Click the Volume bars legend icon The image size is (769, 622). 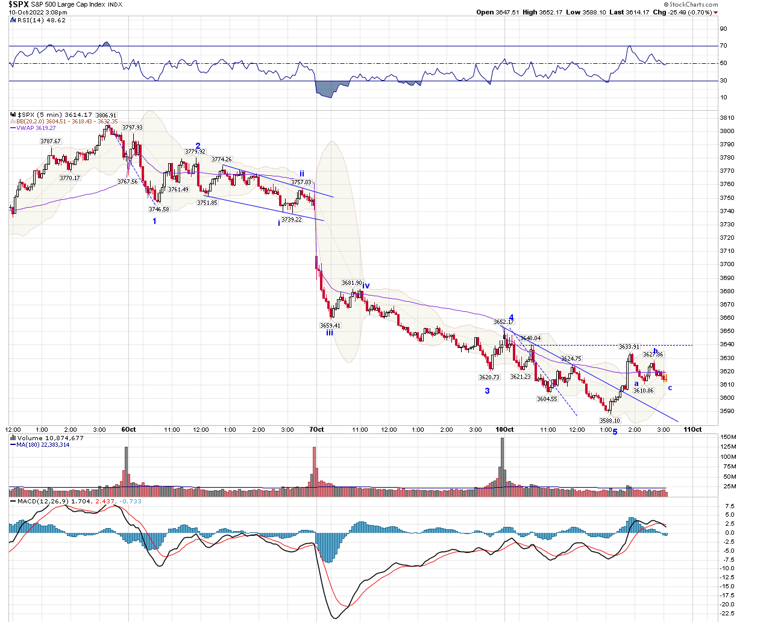coord(13,438)
